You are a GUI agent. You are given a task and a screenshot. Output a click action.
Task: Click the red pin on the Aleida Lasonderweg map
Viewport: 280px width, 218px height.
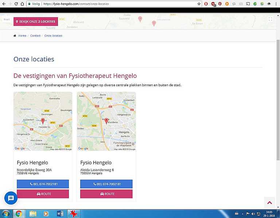[106, 121]
